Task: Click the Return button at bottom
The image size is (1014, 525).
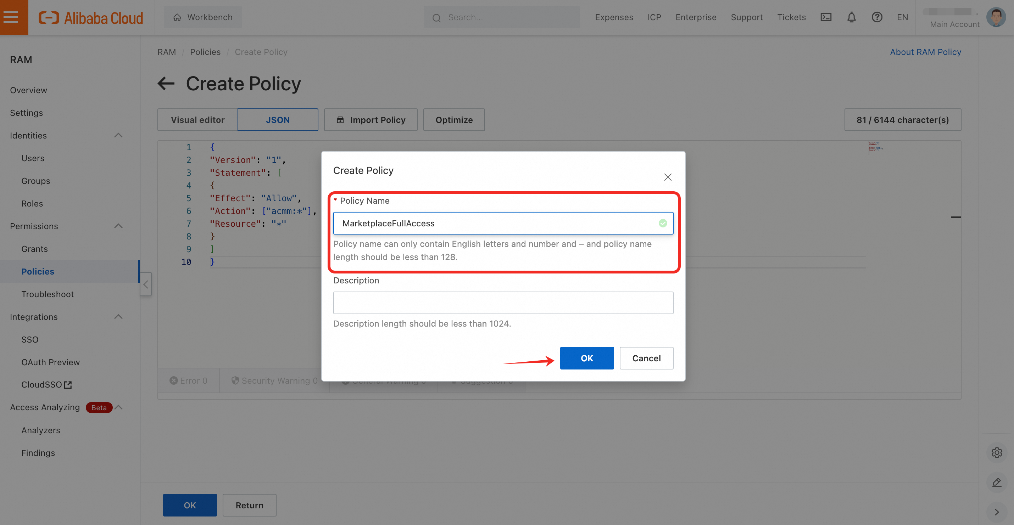Action: pos(249,505)
